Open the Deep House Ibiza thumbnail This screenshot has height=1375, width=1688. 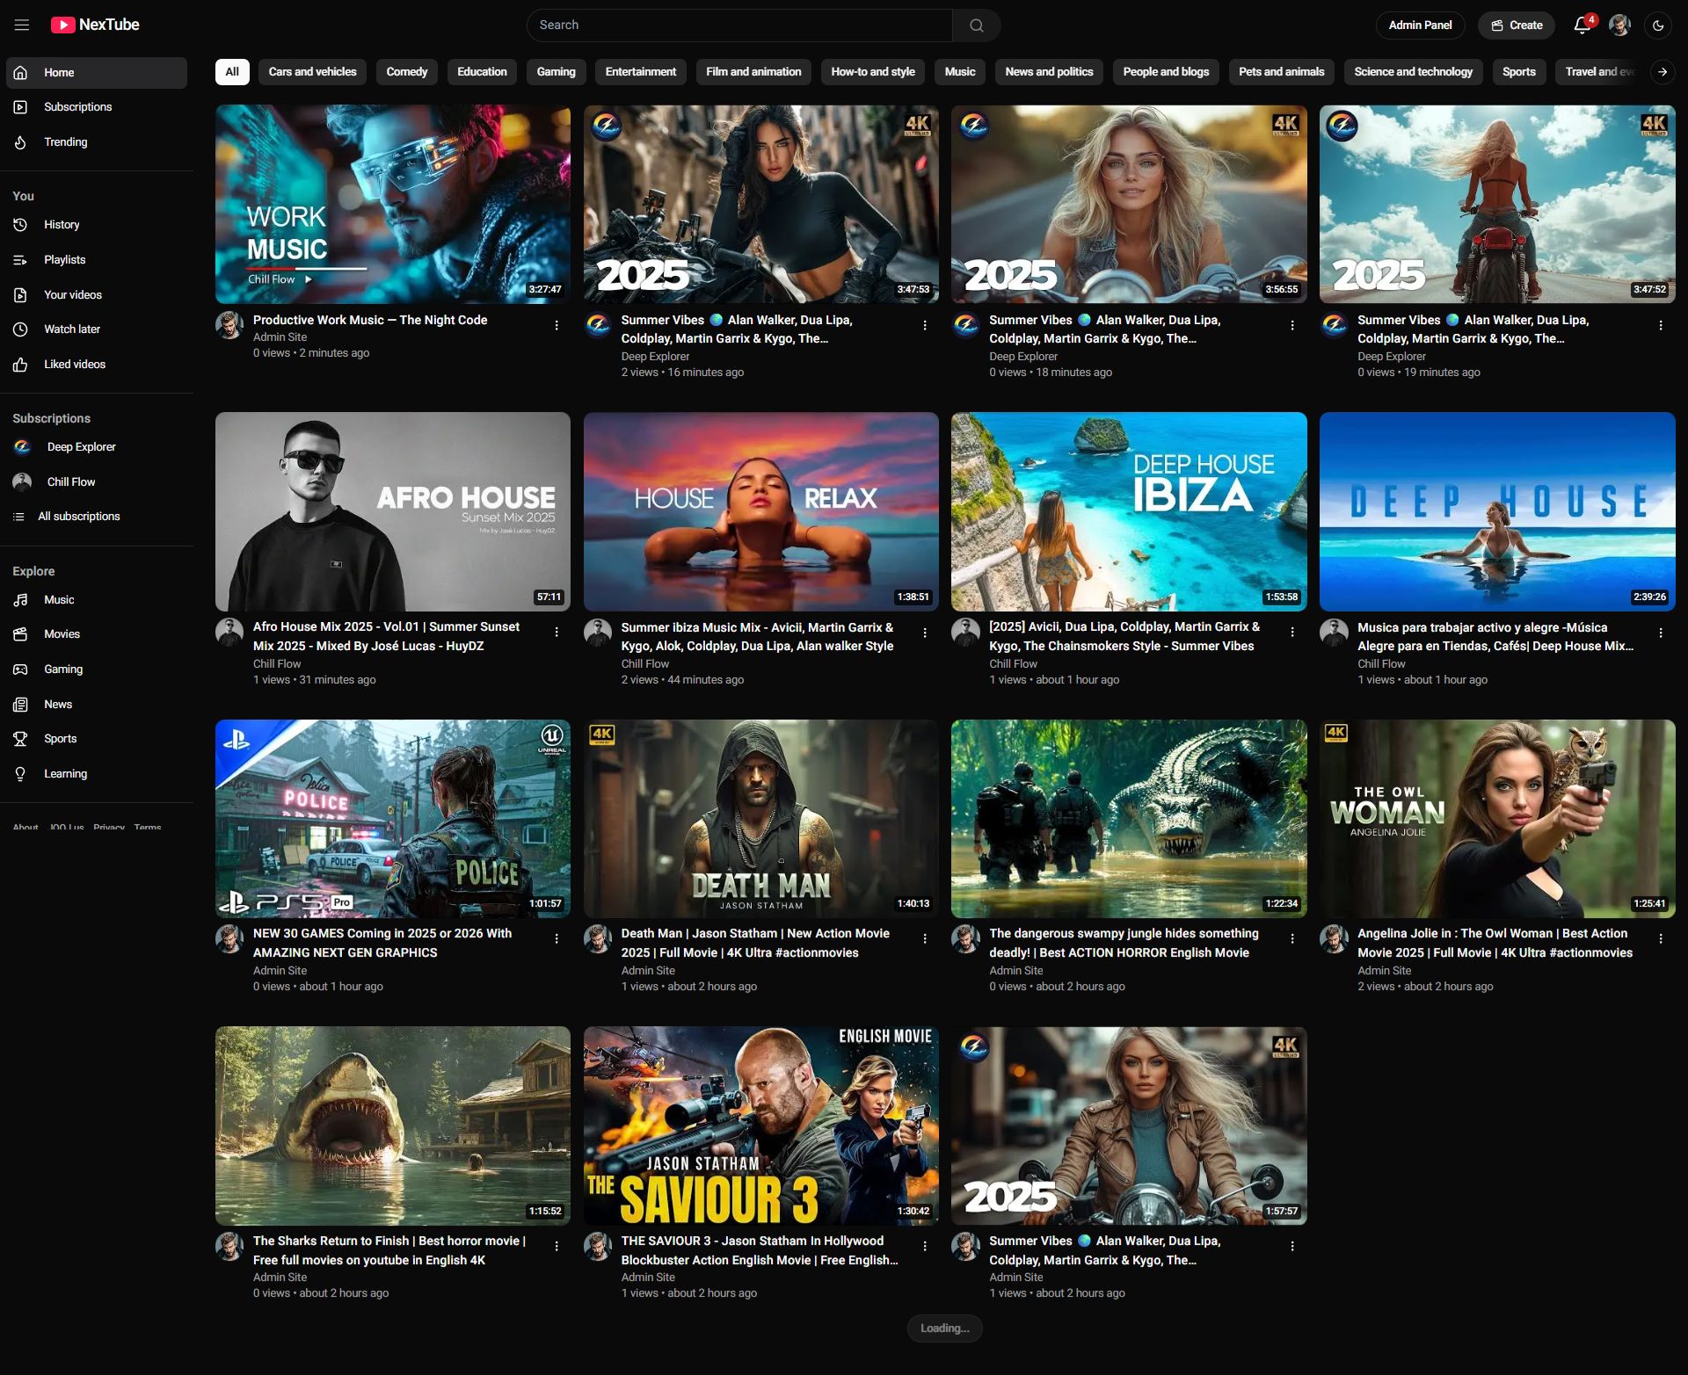tap(1129, 511)
